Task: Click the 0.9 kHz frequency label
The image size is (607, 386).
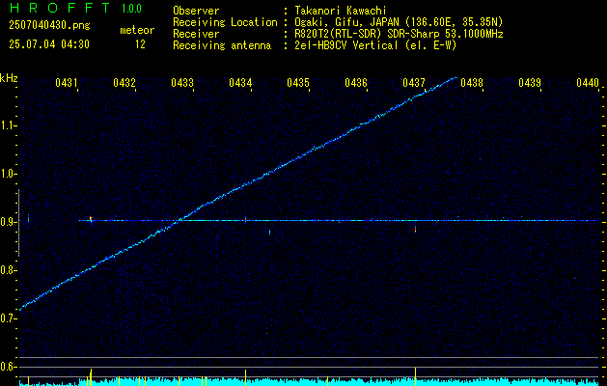Action: click(7, 222)
